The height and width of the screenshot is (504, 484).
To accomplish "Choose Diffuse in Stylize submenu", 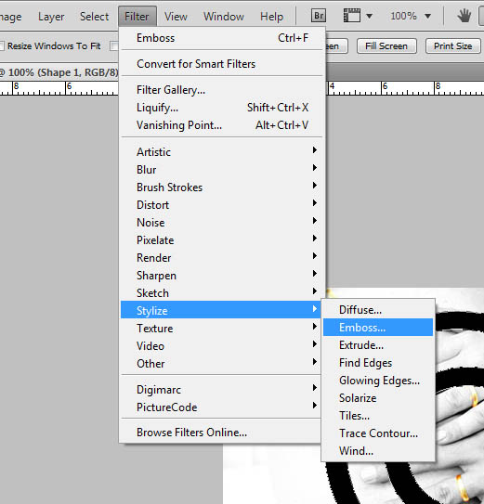I will [x=378, y=310].
